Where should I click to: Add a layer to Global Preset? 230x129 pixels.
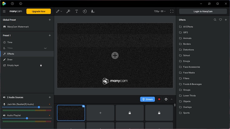[x=50, y=20]
